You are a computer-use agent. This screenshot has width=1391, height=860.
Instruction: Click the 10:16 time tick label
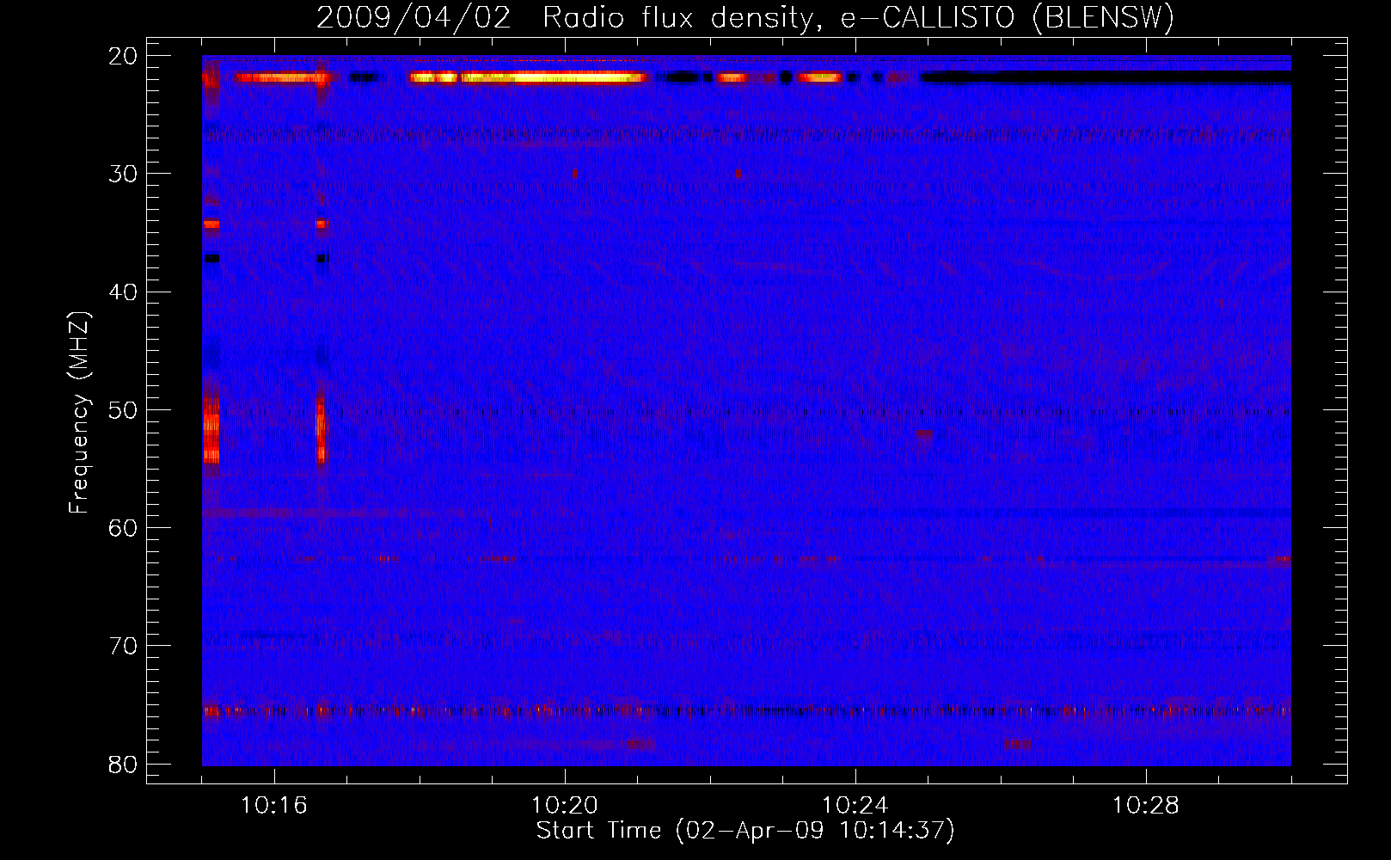pos(274,806)
